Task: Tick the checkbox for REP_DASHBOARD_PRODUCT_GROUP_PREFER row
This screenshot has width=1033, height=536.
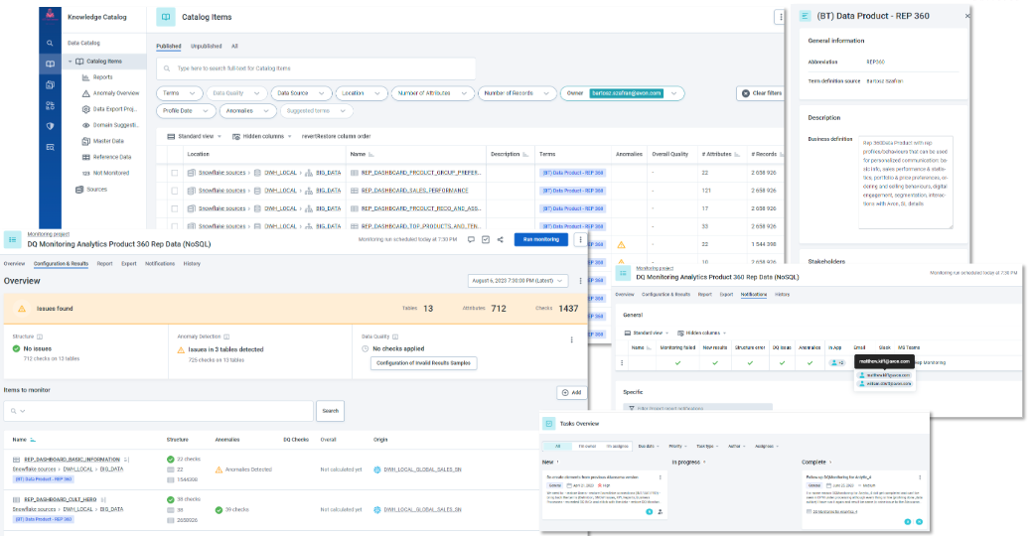Action: click(175, 173)
